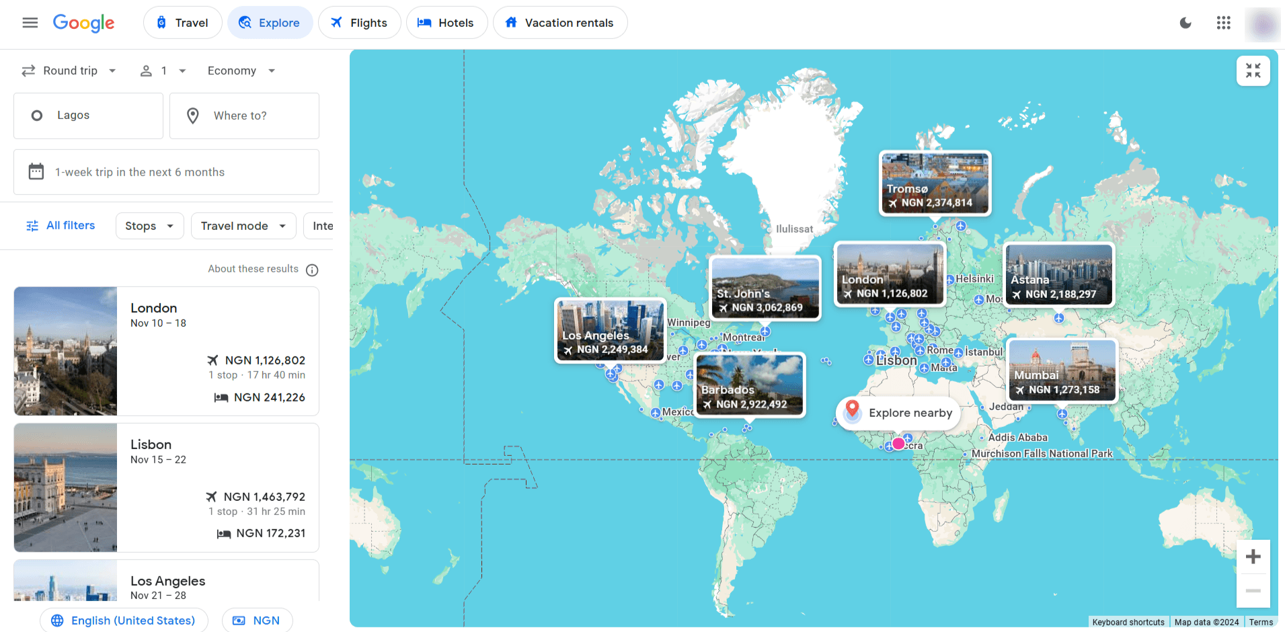Open the Vacation rentals tab

(560, 23)
